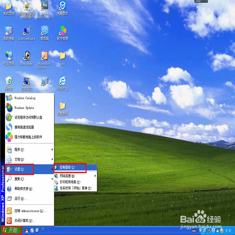Open the 我的文档 desktop icon
Screen dimensions: 235x235
tap(9, 8)
